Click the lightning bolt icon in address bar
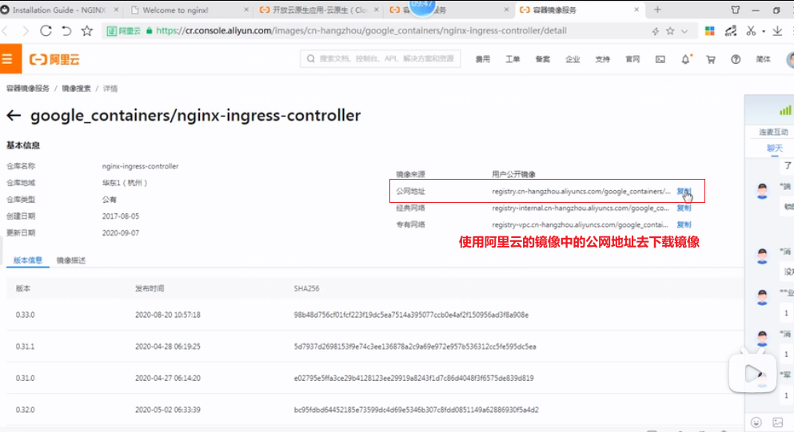 point(655,31)
